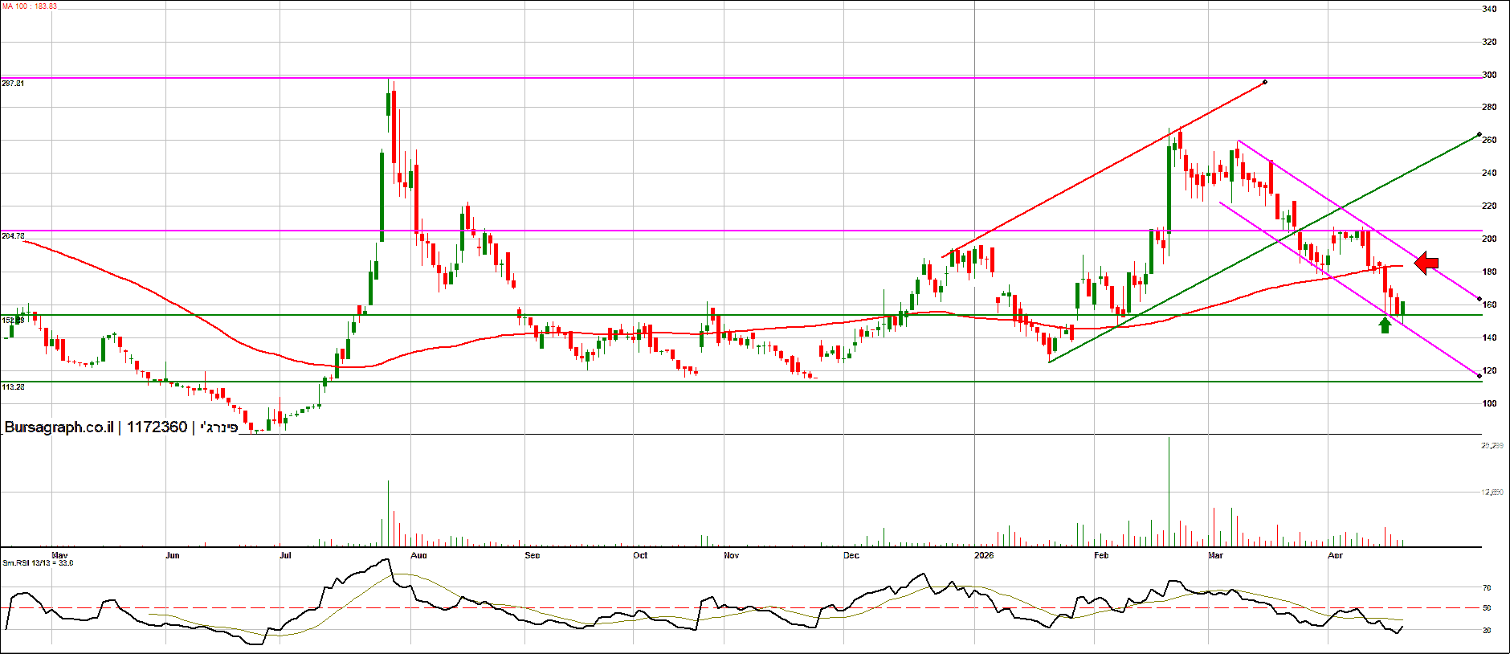
Task: Grab the lower magenta channel line's end handle
Action: pos(1479,376)
